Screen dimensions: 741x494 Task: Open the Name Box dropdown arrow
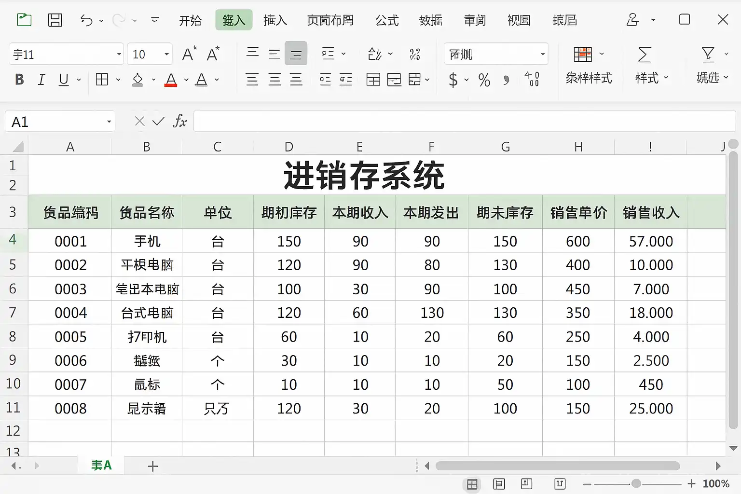109,122
